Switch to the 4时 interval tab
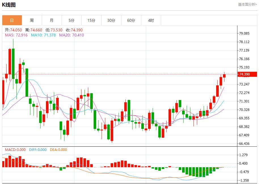Image resolution: width=259 pixels, height=184 pixels. point(151,20)
